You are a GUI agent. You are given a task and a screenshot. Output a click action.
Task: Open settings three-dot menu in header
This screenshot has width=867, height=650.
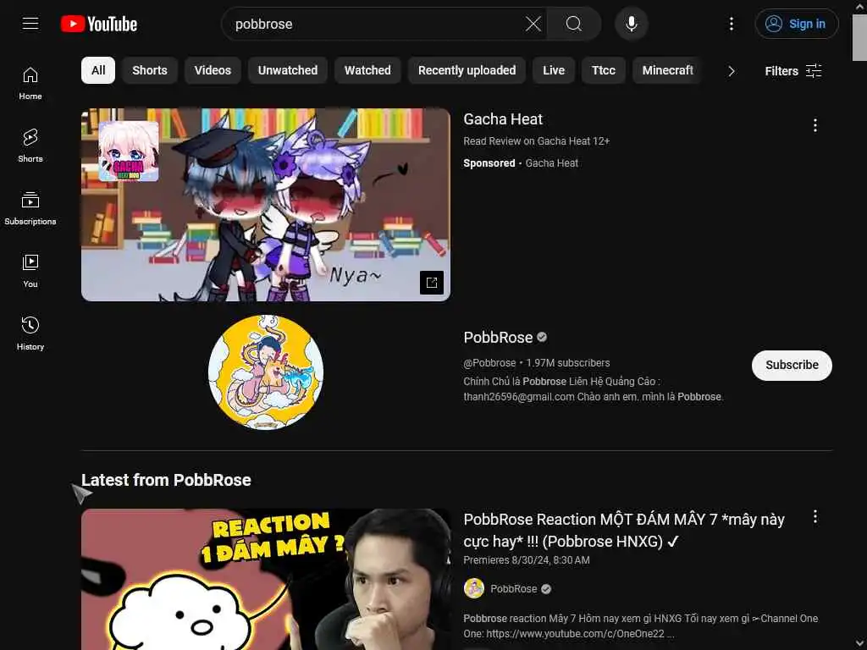click(732, 24)
